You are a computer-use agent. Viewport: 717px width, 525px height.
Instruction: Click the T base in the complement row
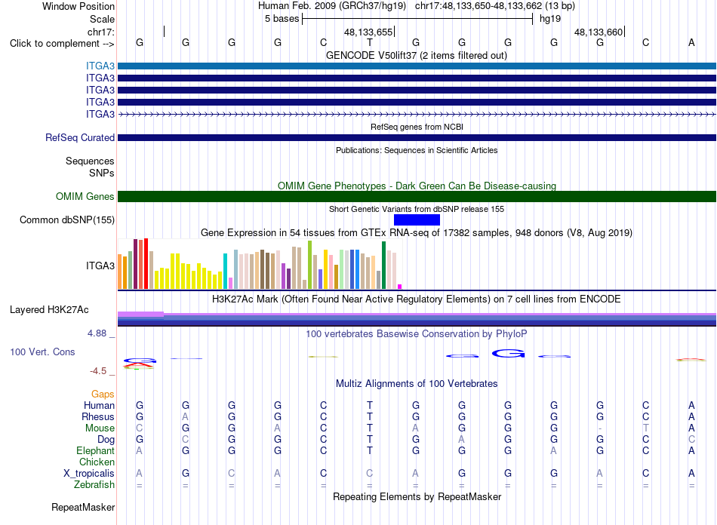click(x=370, y=42)
